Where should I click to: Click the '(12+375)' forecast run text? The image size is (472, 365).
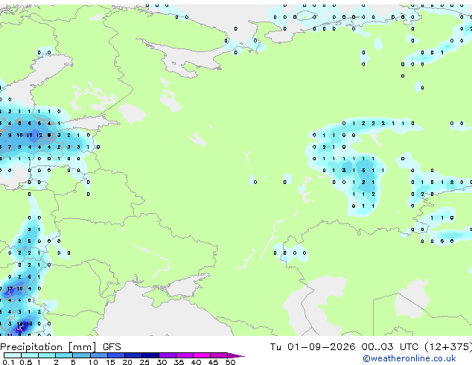pyautogui.click(x=448, y=347)
